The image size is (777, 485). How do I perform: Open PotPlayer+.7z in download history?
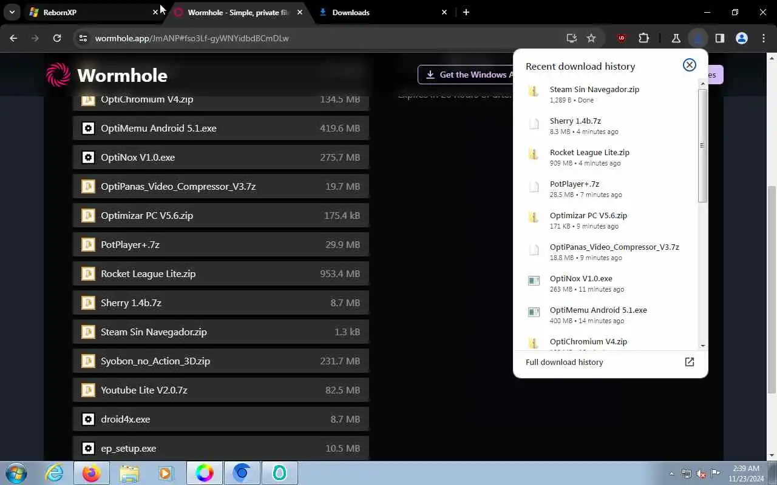(x=607, y=189)
